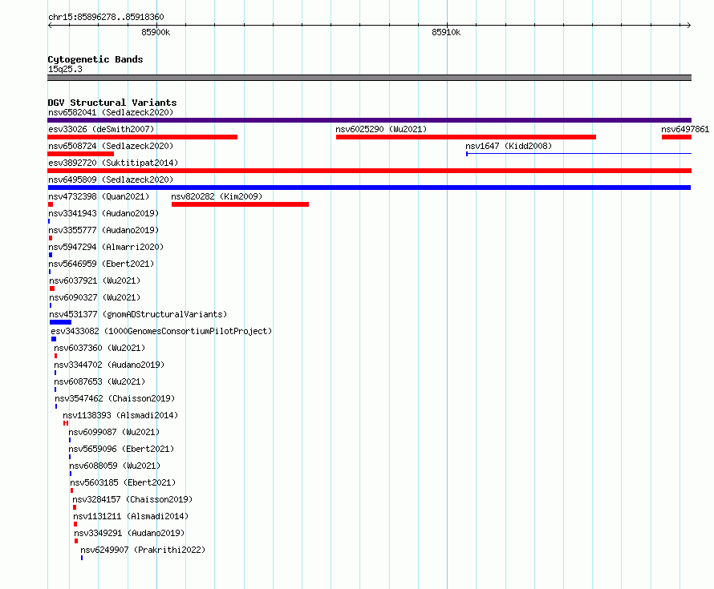Click the red nsv6025290 variant bar

pos(466,137)
